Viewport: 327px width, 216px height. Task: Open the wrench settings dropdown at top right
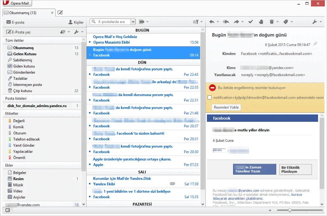(316, 22)
